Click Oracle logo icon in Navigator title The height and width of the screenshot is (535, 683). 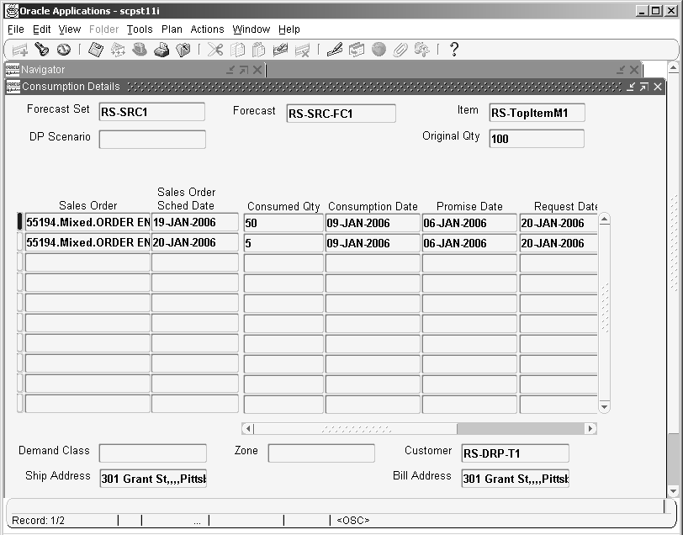click(x=13, y=70)
